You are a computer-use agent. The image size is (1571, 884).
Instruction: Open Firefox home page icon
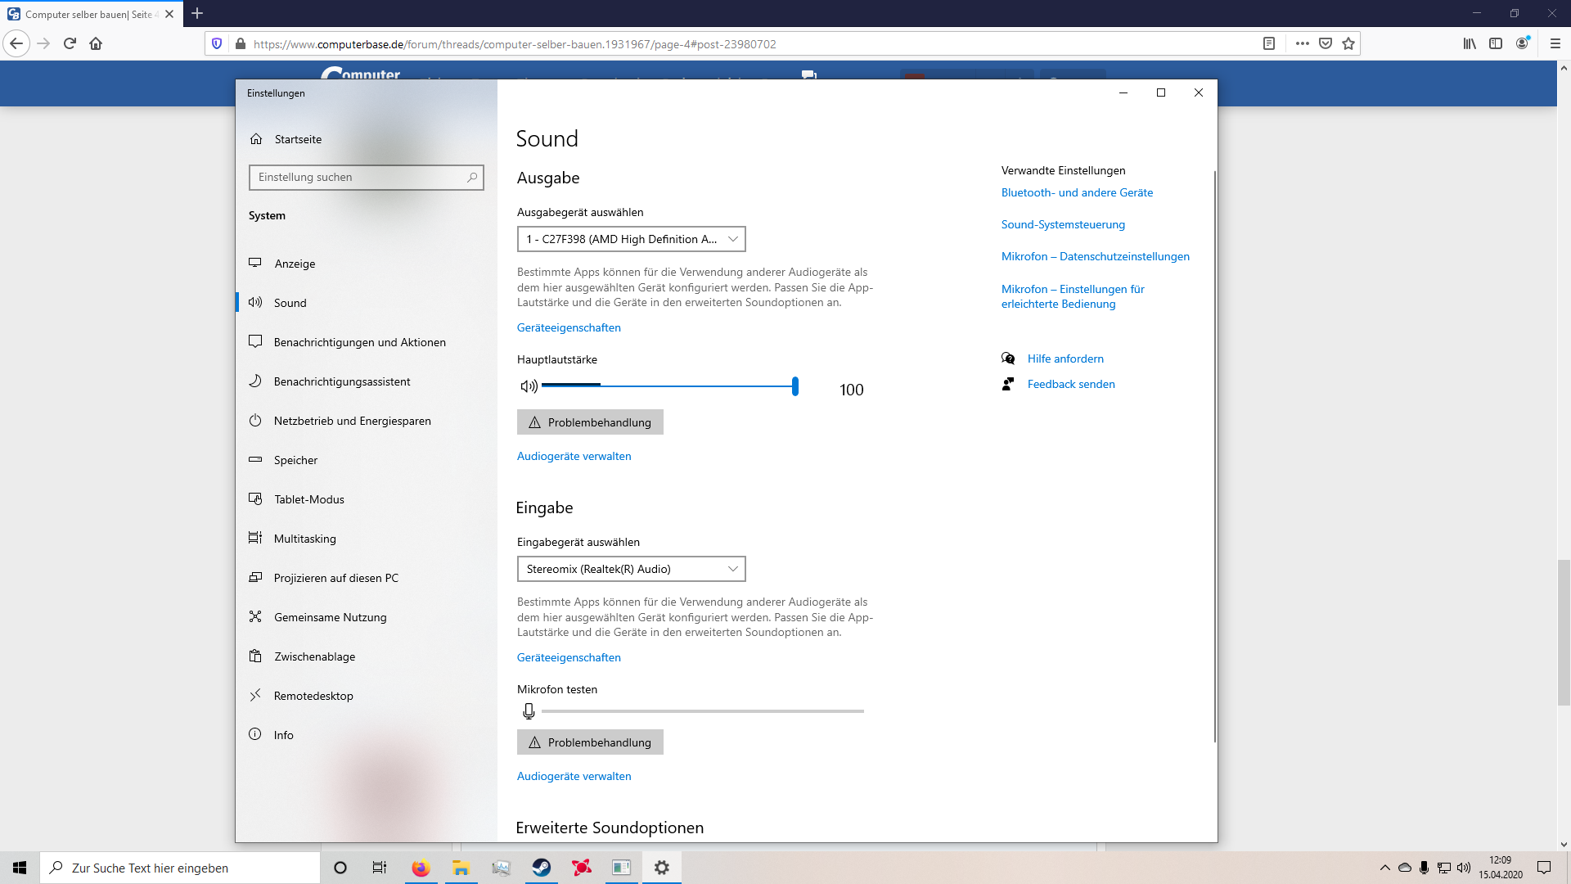click(96, 43)
